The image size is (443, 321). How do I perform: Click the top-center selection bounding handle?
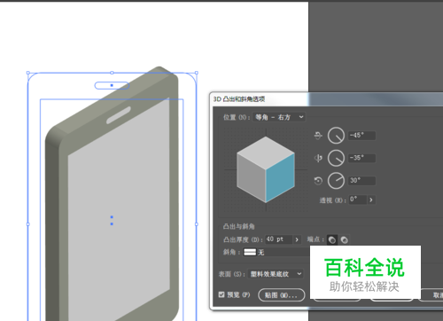(x=112, y=73)
